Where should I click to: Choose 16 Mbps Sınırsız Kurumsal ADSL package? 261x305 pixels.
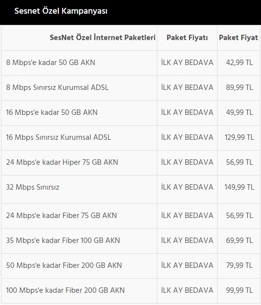pos(58,137)
